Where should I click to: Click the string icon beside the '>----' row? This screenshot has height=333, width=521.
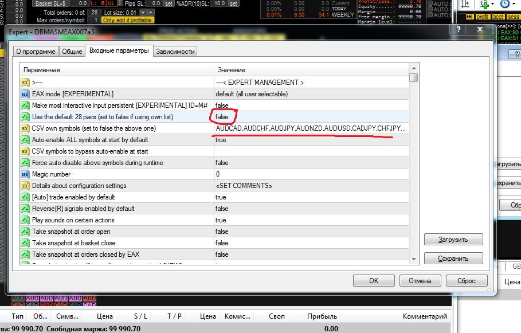pyautogui.click(x=25, y=83)
